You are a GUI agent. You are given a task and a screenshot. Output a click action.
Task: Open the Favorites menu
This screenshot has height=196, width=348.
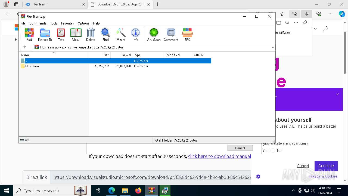click(x=67, y=23)
